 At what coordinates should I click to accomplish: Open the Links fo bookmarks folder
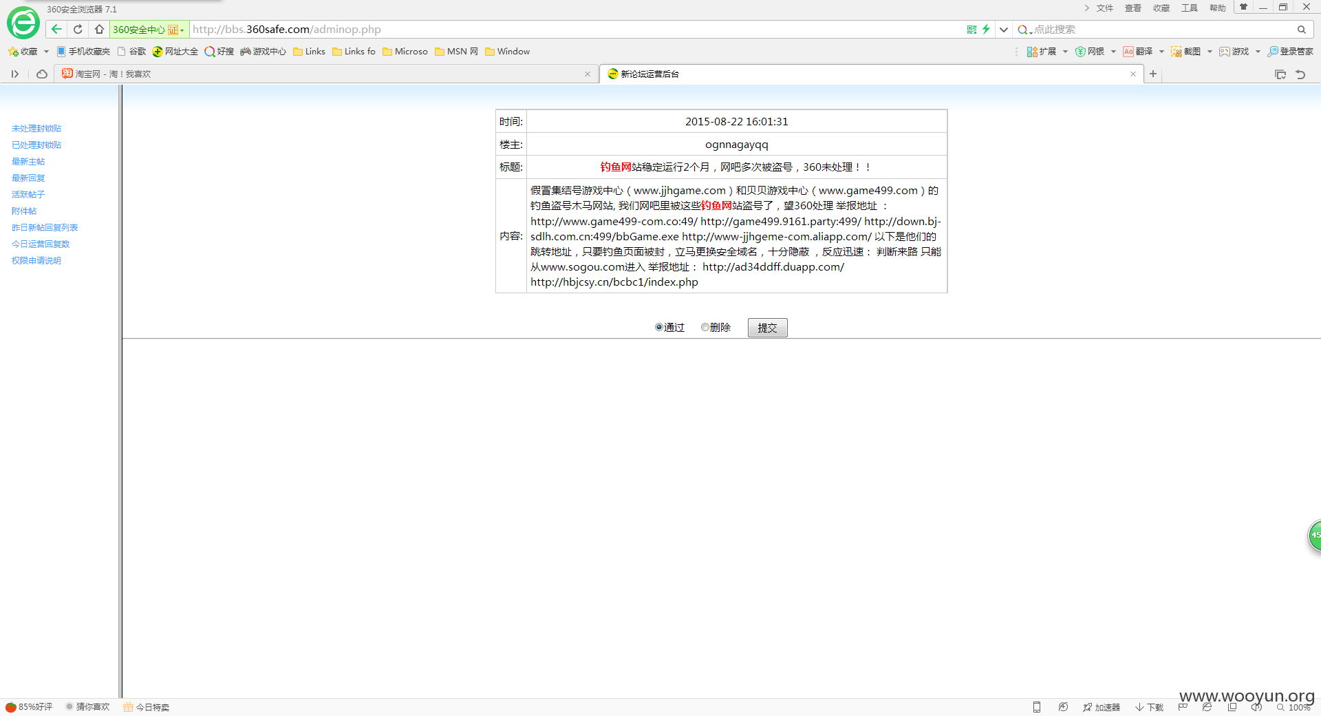(354, 52)
